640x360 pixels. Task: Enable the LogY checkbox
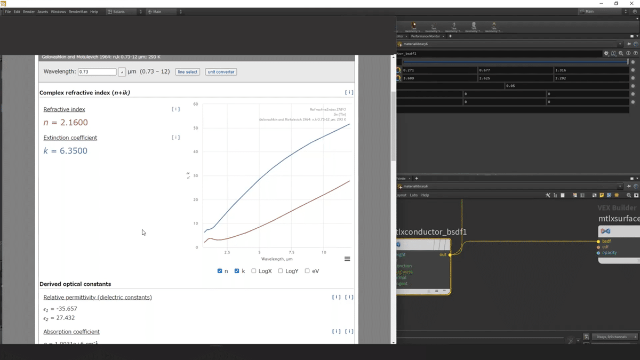click(281, 271)
